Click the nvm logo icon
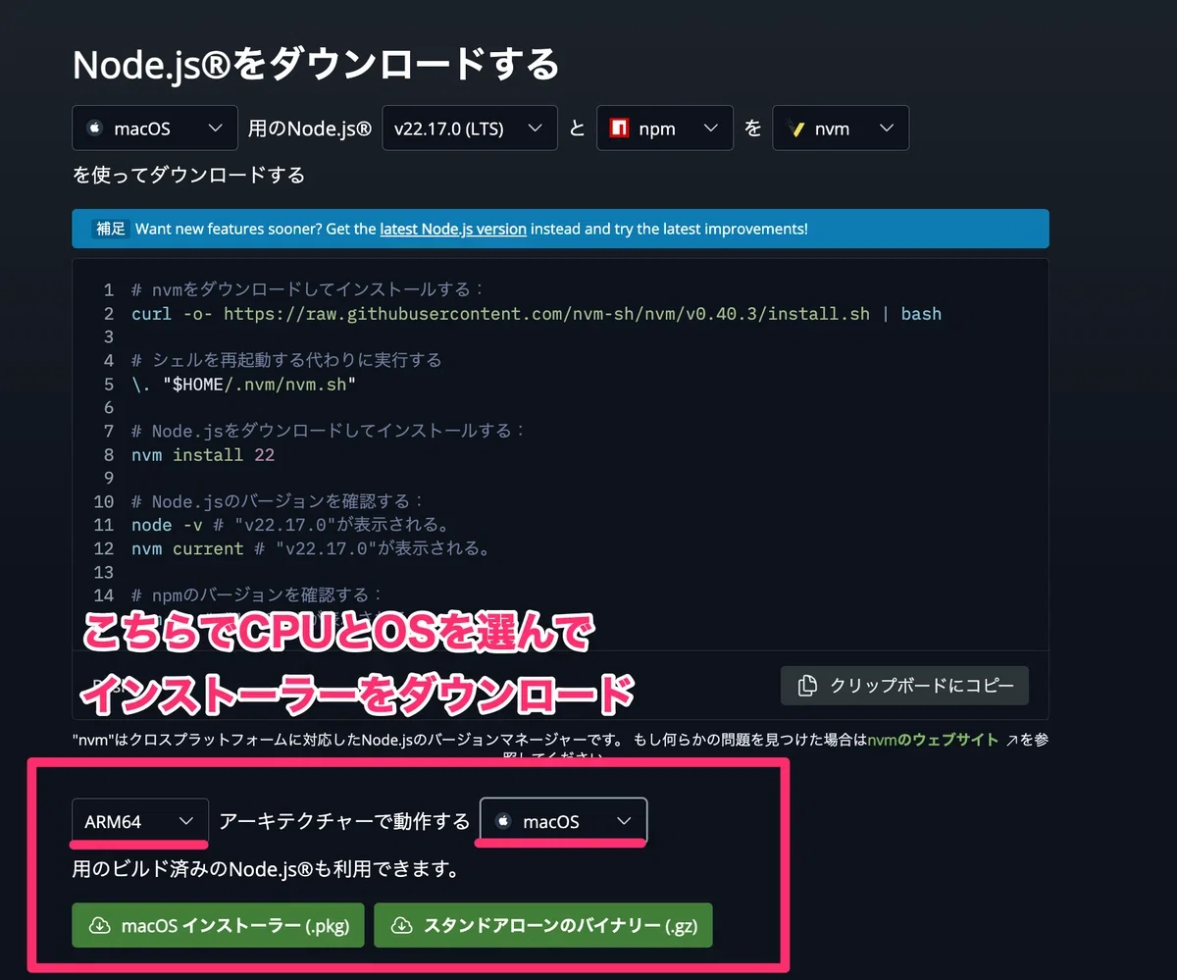Image resolution: width=1177 pixels, height=980 pixels. 795,129
